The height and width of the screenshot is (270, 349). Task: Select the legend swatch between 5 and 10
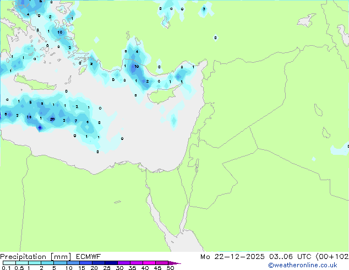pyautogui.click(x=60, y=263)
